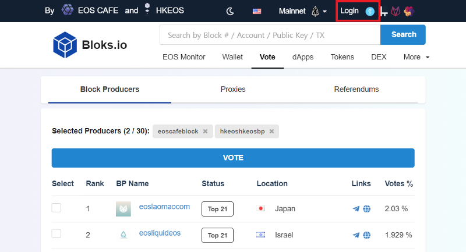
Task: Open website globe icon for eosliquideos
Action: [x=367, y=235]
